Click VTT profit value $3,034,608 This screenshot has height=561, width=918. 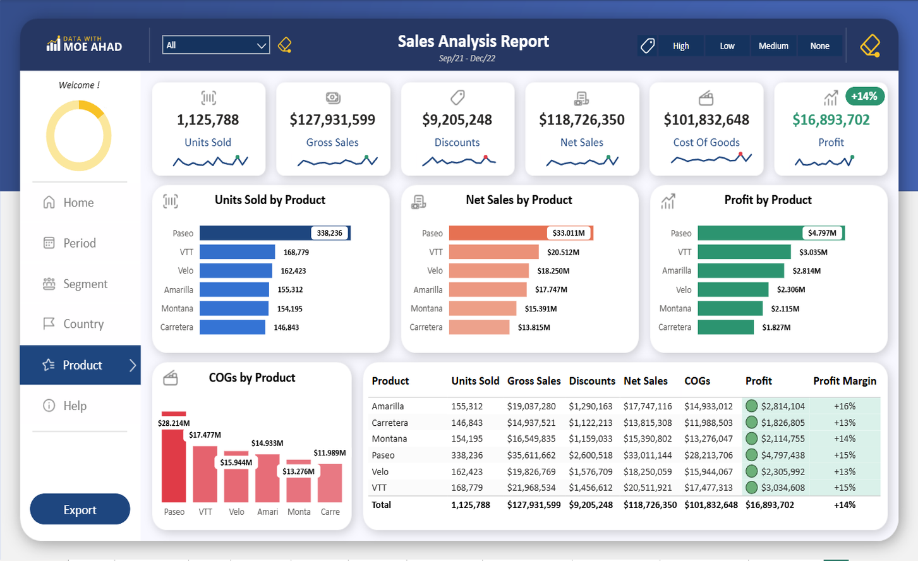tap(783, 488)
